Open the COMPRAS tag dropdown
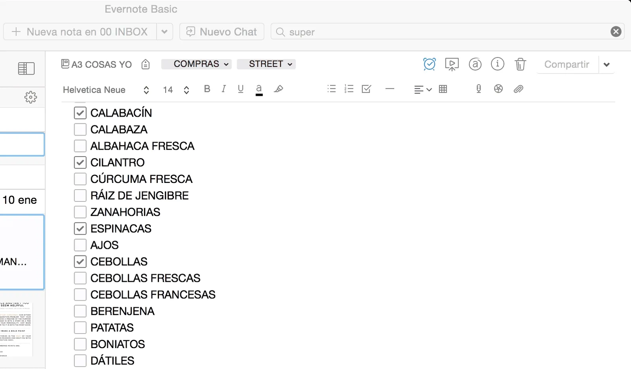631x369 pixels. [x=196, y=64]
